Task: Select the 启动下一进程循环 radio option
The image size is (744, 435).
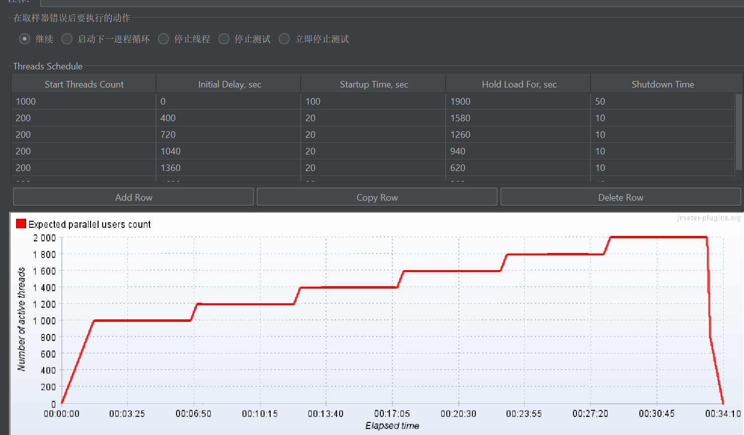Action: point(67,39)
